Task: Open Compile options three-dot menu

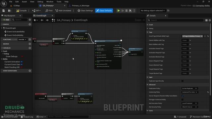Action: 29,11
